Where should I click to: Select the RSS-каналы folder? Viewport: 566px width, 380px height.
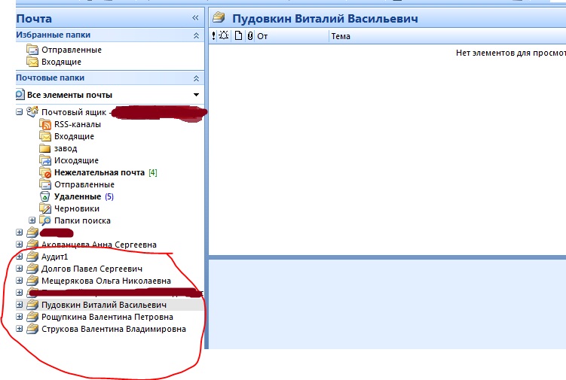pos(78,124)
